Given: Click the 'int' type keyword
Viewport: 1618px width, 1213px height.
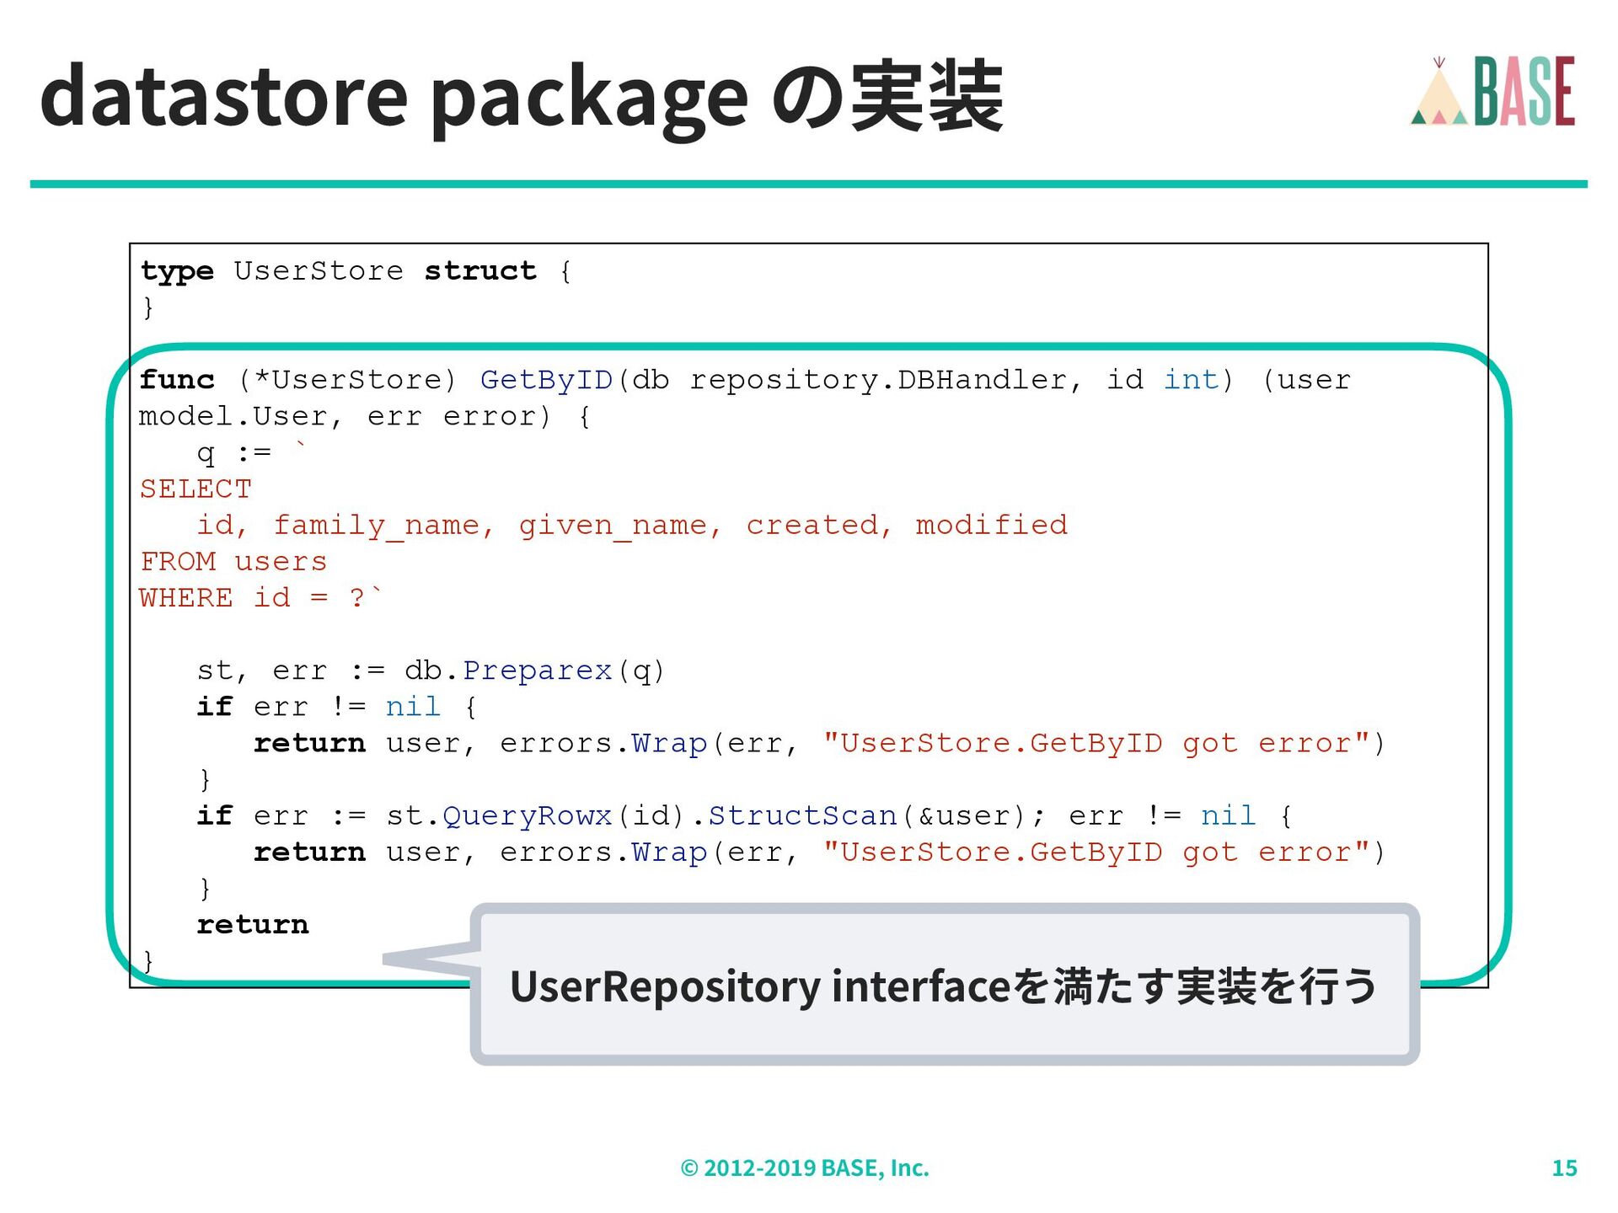Looking at the screenshot, I should [1191, 380].
